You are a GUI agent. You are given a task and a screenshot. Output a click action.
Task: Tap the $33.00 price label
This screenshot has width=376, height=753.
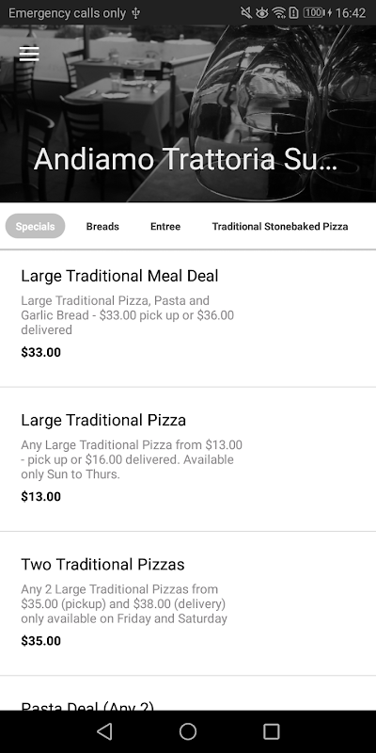(x=40, y=352)
